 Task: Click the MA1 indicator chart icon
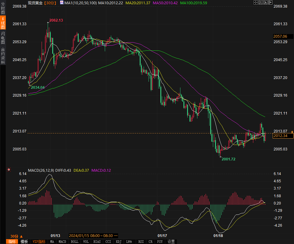[x=62, y=2]
